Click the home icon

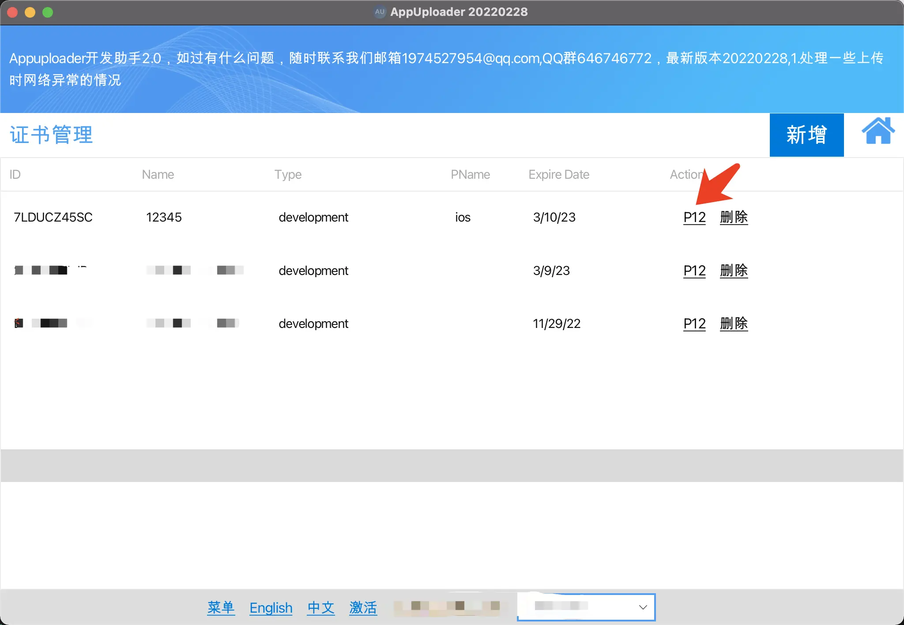tap(878, 132)
